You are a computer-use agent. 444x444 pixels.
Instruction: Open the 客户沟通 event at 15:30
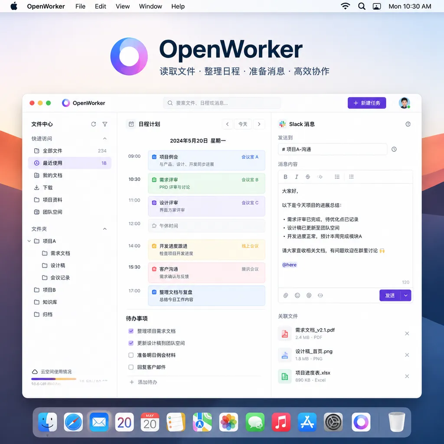click(206, 272)
